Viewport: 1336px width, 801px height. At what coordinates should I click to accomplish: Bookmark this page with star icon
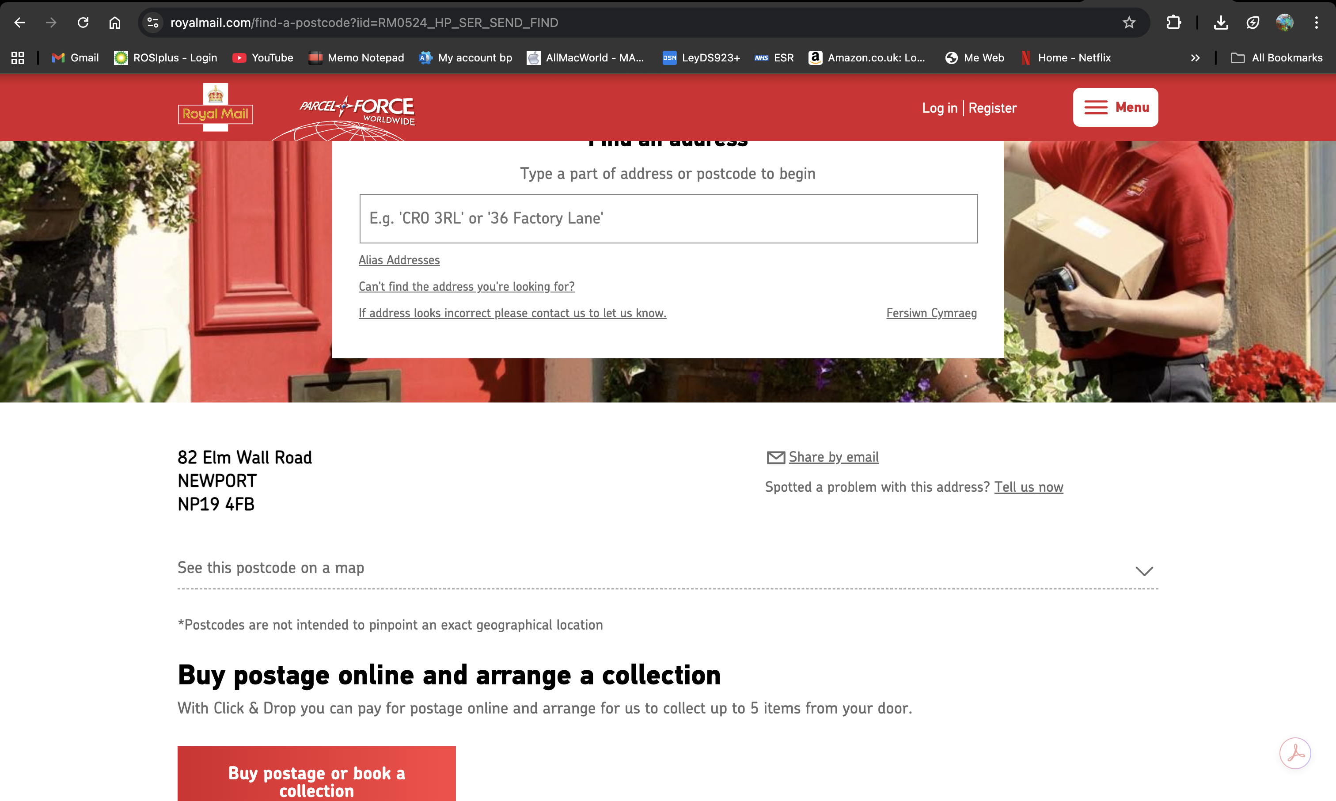coord(1129,23)
